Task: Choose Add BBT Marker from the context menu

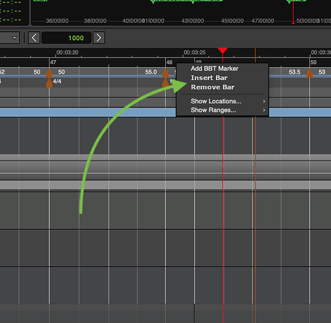Action: (x=214, y=68)
